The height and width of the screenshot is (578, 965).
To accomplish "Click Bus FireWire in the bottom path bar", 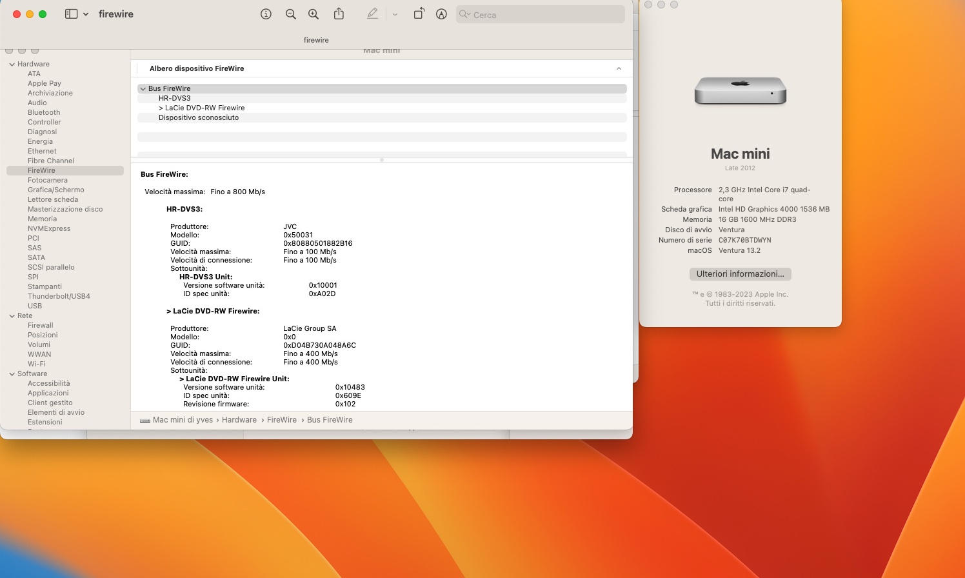I will coord(330,420).
